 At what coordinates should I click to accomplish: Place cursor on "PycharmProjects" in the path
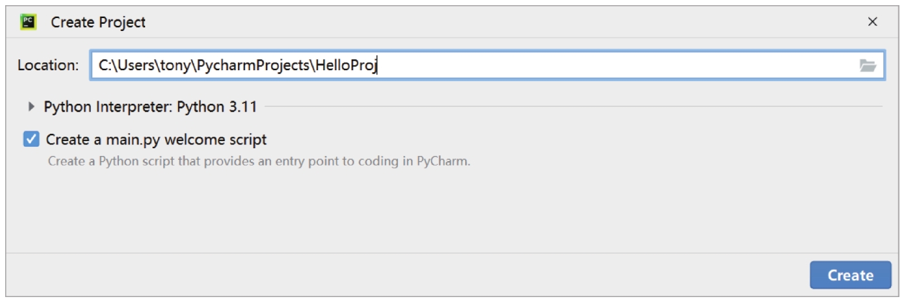point(254,65)
